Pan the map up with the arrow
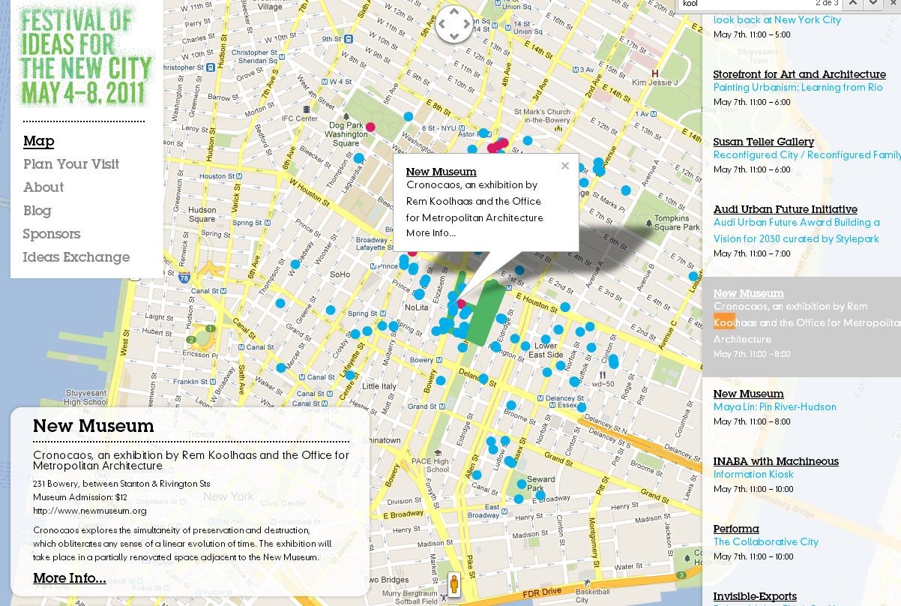The image size is (901, 606). pyautogui.click(x=454, y=13)
